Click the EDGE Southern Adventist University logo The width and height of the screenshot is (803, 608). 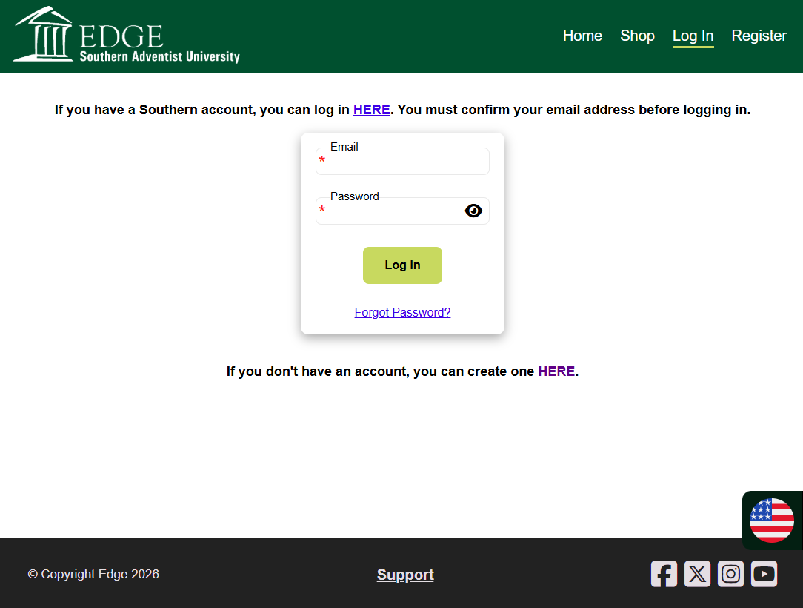pos(127,36)
